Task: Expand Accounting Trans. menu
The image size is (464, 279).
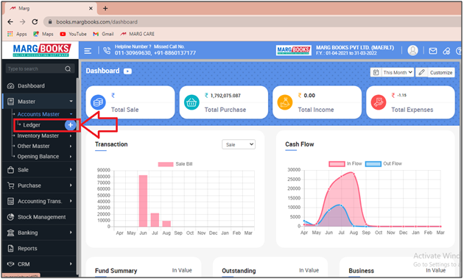Action: [x=39, y=201]
